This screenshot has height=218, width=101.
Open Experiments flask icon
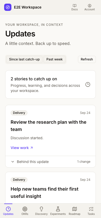pos(58,209)
